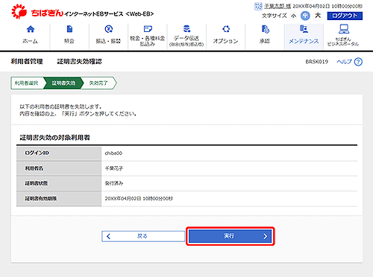Select the 利用者選択 step tab
This screenshot has height=277, width=373.
[x=26, y=83]
